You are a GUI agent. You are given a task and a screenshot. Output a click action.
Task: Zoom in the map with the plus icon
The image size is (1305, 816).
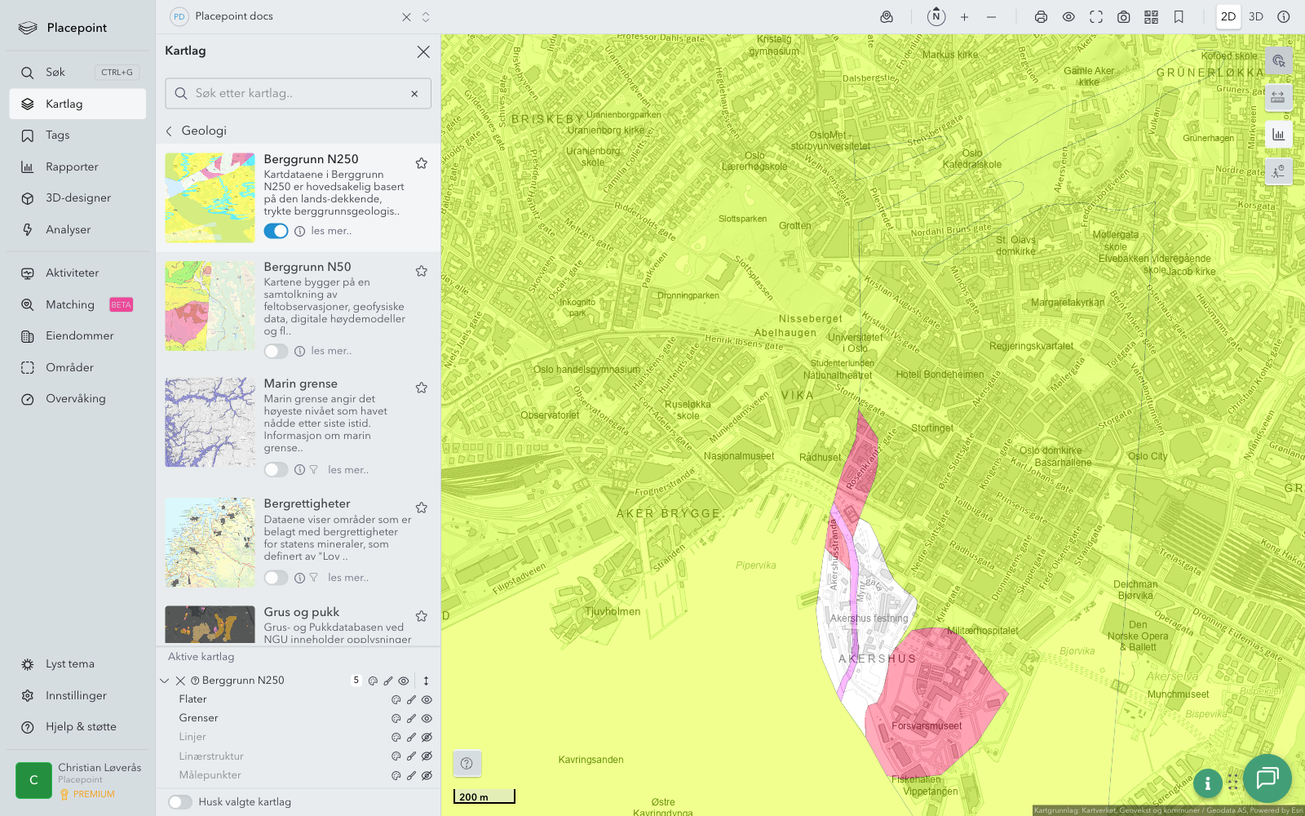tap(964, 17)
